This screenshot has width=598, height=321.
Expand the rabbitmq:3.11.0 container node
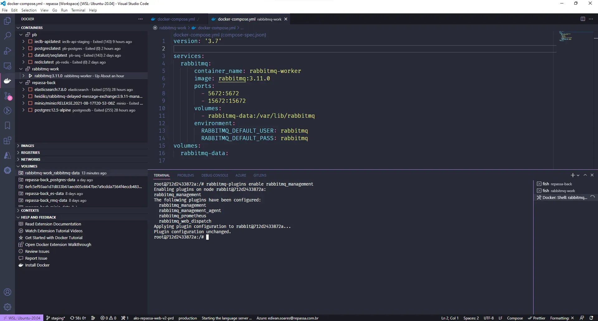(23, 76)
